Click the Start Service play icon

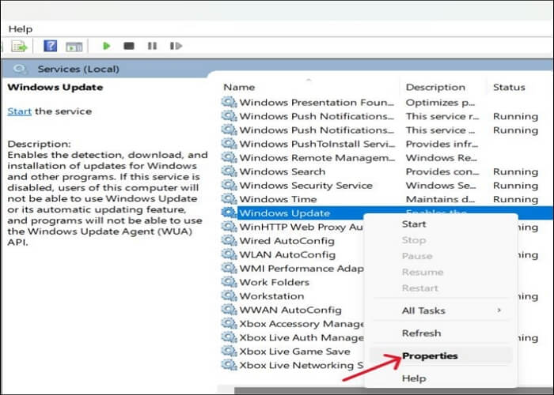[107, 47]
